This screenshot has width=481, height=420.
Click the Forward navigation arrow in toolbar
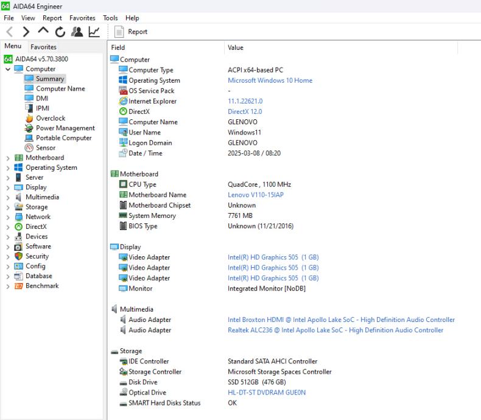[x=26, y=32]
